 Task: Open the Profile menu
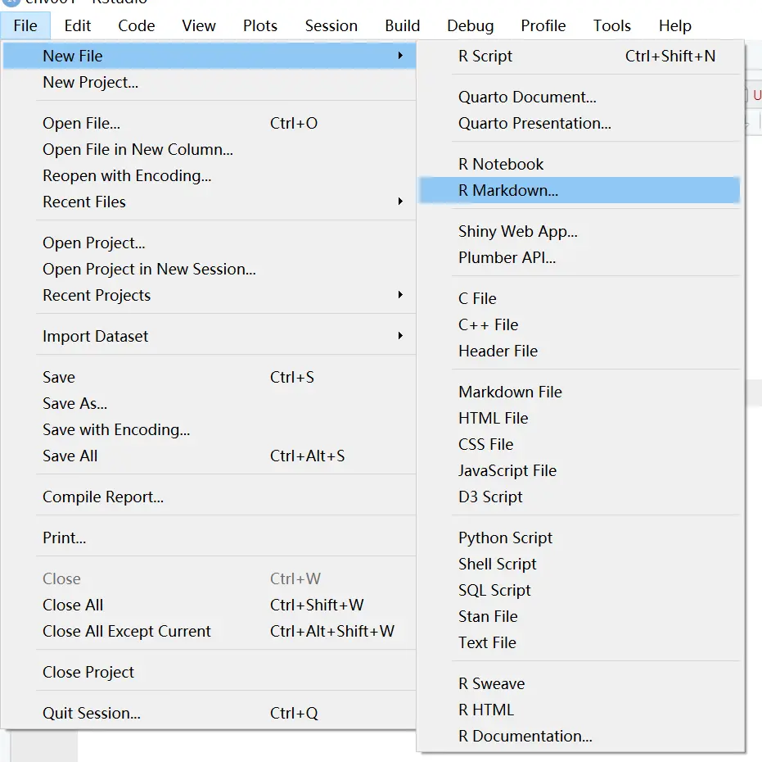pos(543,25)
